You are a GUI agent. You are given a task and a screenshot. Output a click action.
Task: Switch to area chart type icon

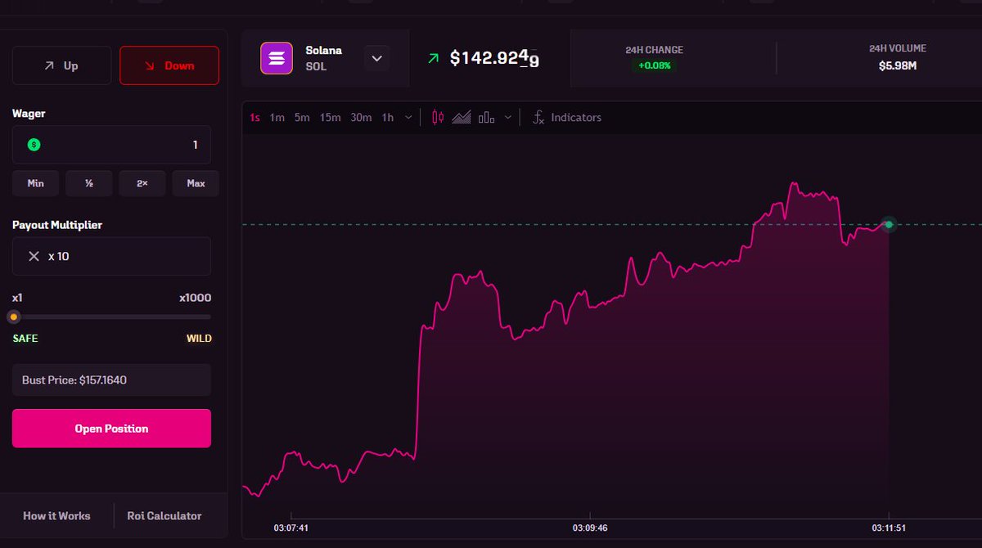[x=462, y=117]
